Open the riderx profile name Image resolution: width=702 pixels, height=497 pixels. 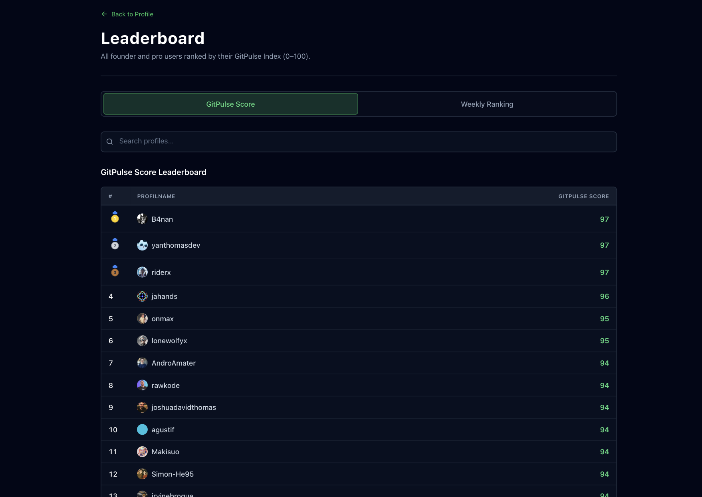[161, 272]
